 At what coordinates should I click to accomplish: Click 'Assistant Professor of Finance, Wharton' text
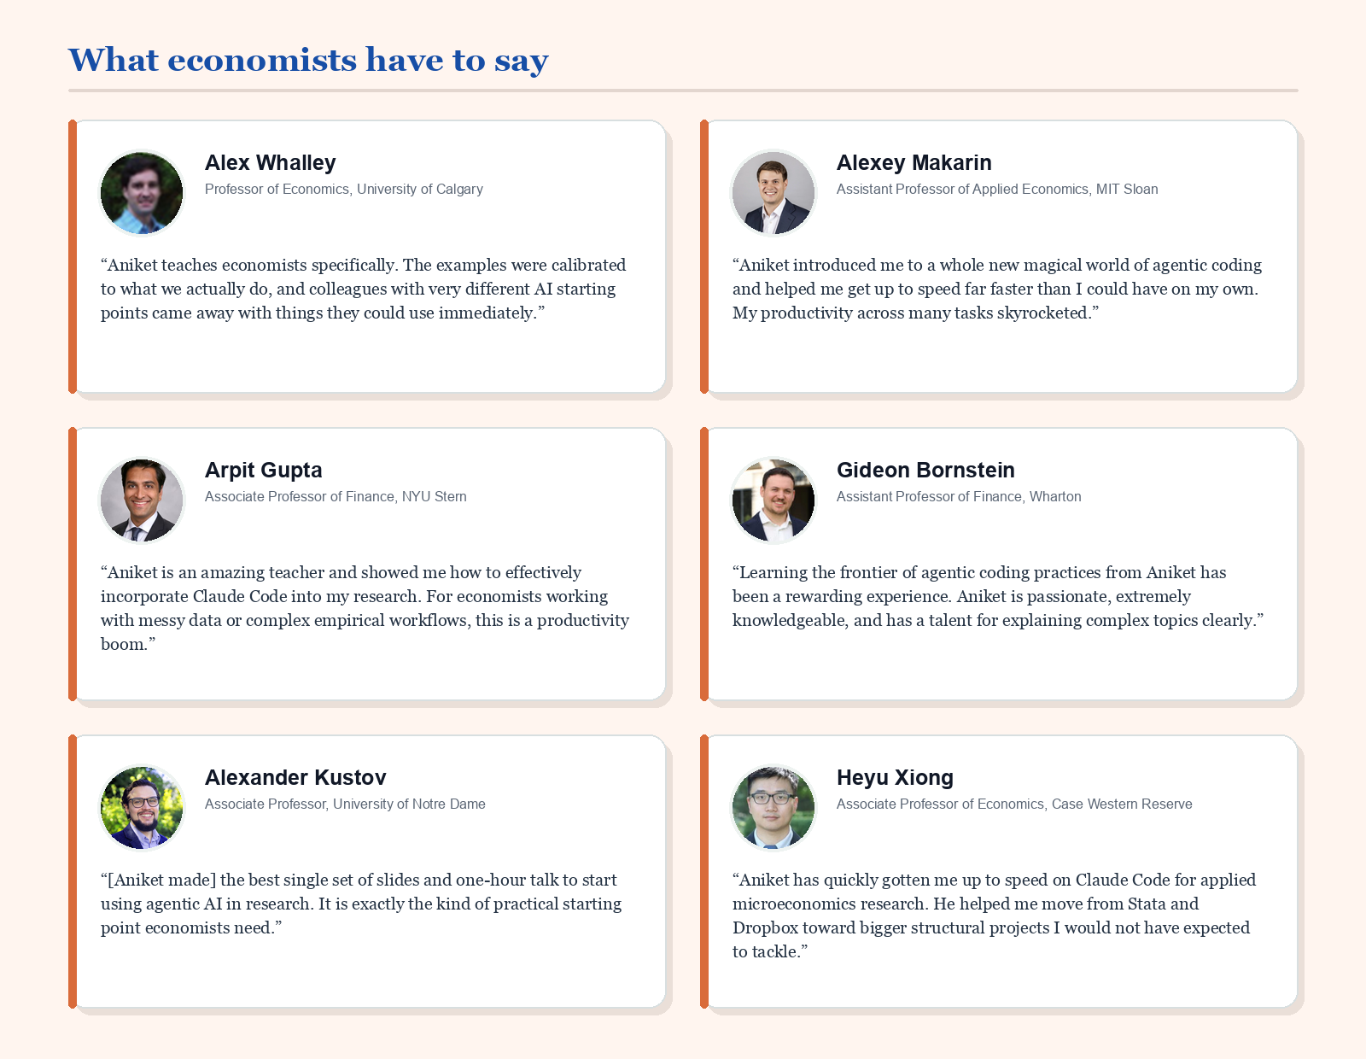[x=959, y=496]
